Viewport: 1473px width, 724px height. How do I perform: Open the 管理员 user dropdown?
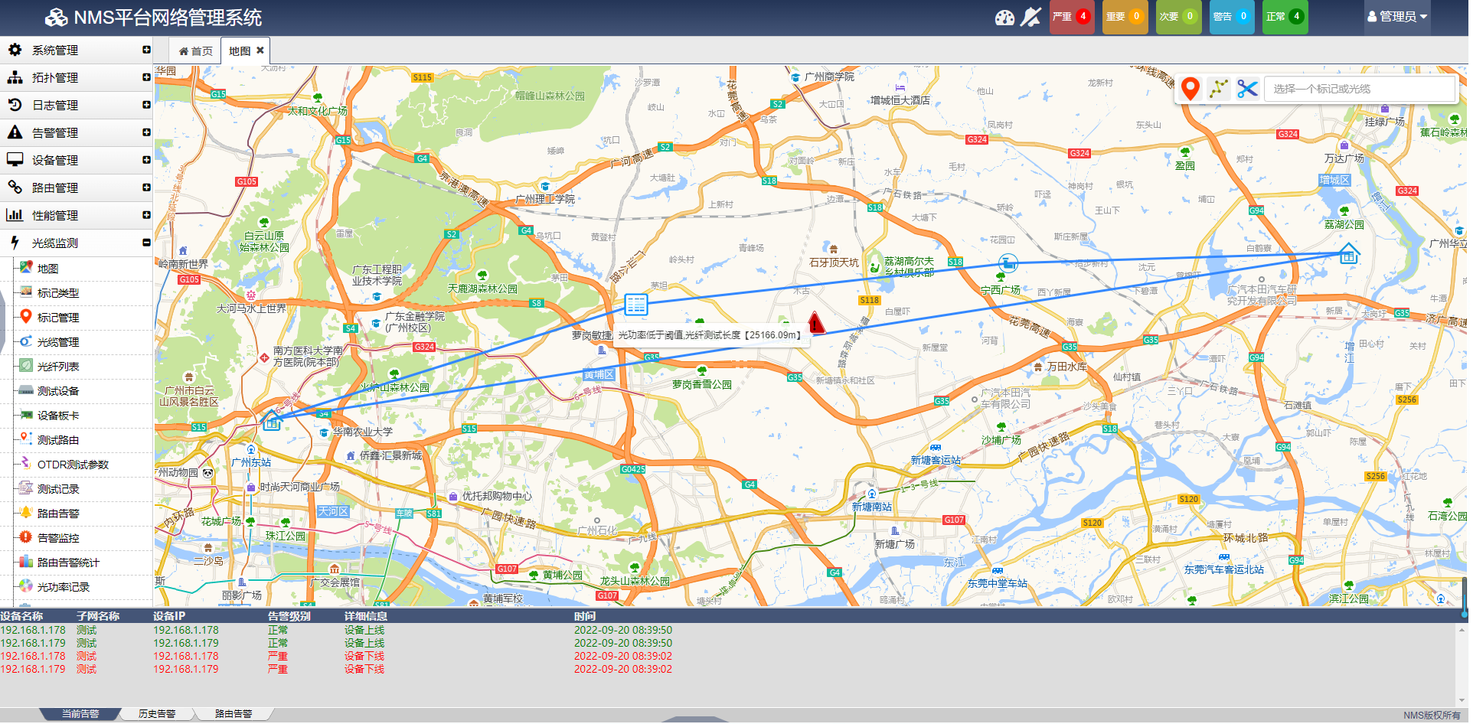(x=1397, y=17)
